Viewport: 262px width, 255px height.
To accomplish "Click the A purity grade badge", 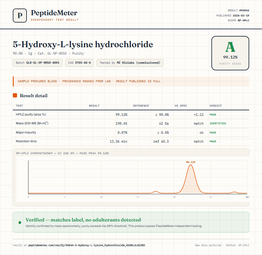I will tap(230, 53).
